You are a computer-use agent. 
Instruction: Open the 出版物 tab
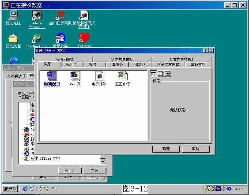click(140, 64)
